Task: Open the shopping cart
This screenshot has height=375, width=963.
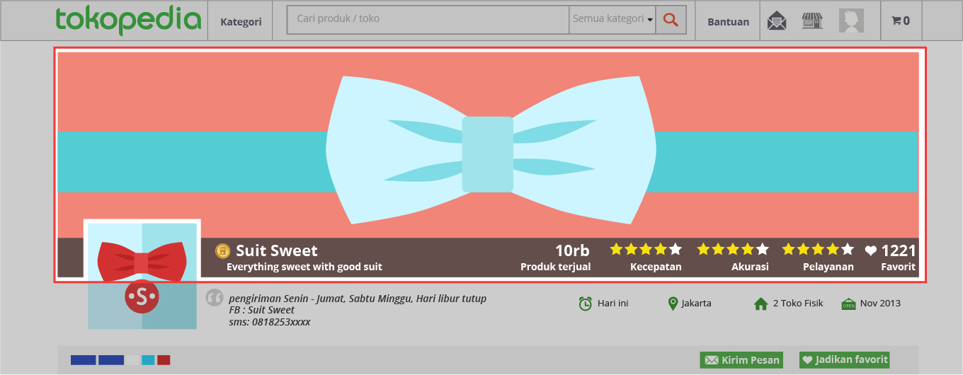Action: [901, 21]
